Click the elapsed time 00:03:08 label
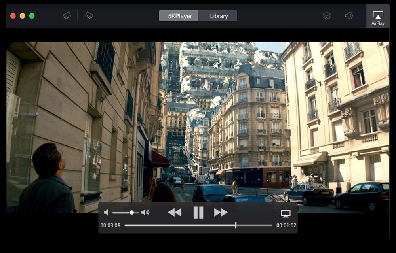Viewport: 396px width, 253px height. click(x=110, y=226)
